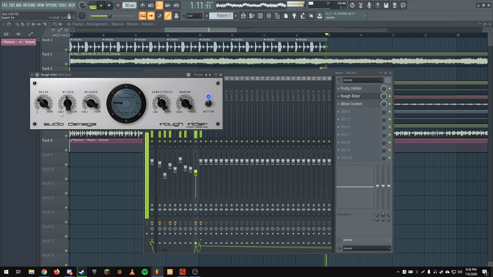Expand the dblue Crusher slot arrow
This screenshot has width=493, height=277.
339,104
